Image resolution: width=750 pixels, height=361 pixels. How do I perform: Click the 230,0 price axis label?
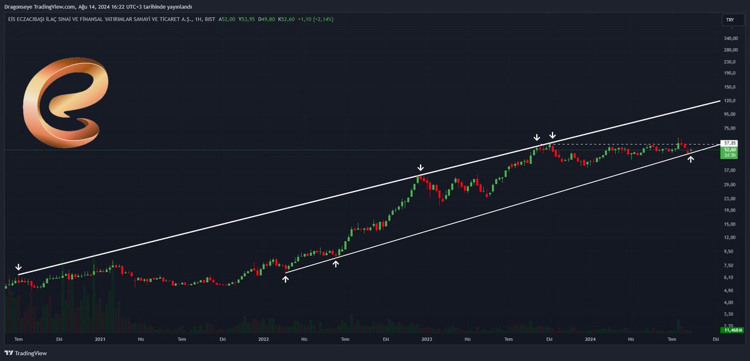click(x=730, y=61)
